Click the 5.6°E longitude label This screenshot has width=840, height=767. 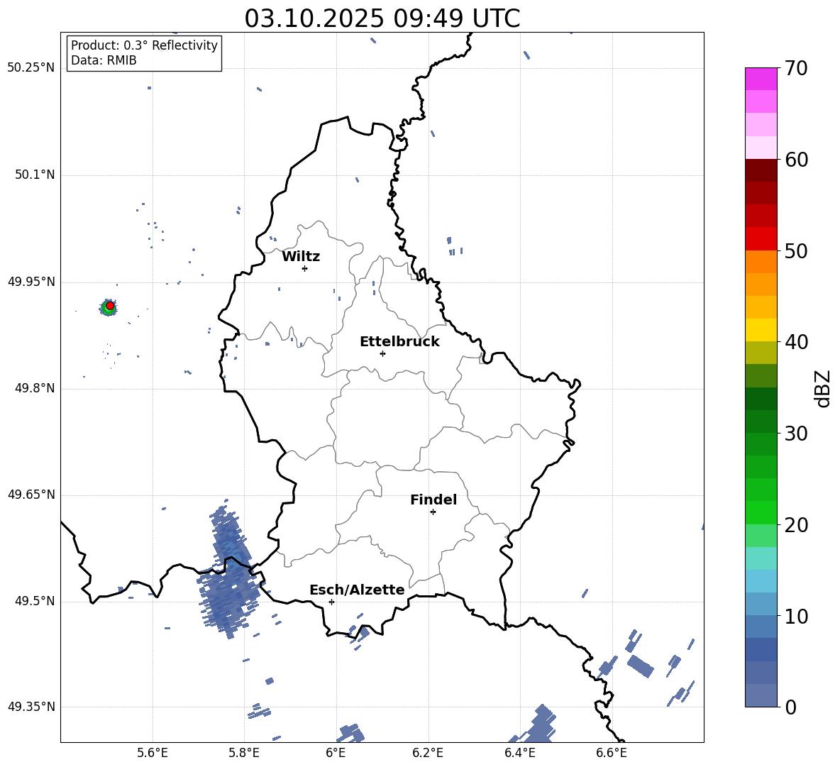pos(153,753)
